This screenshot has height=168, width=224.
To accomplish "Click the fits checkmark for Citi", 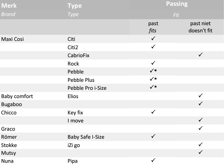I will tap(153, 39).
